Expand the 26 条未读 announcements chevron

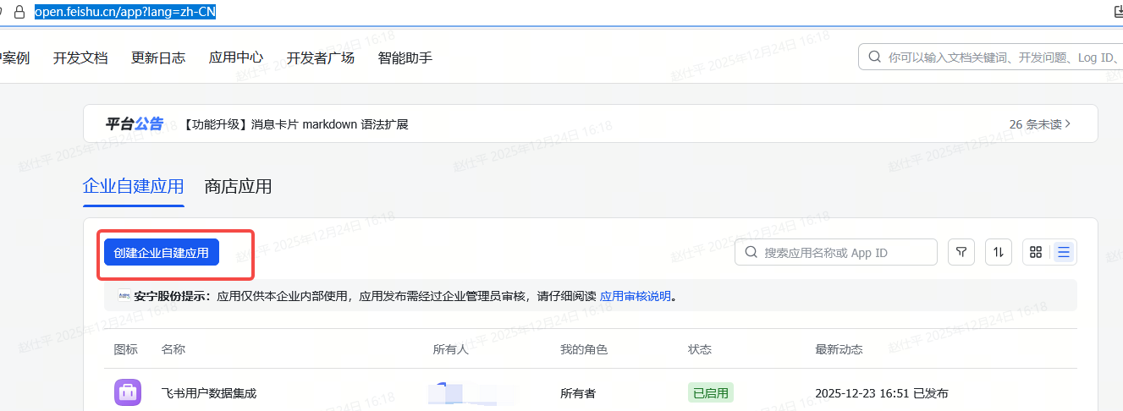[1068, 123]
